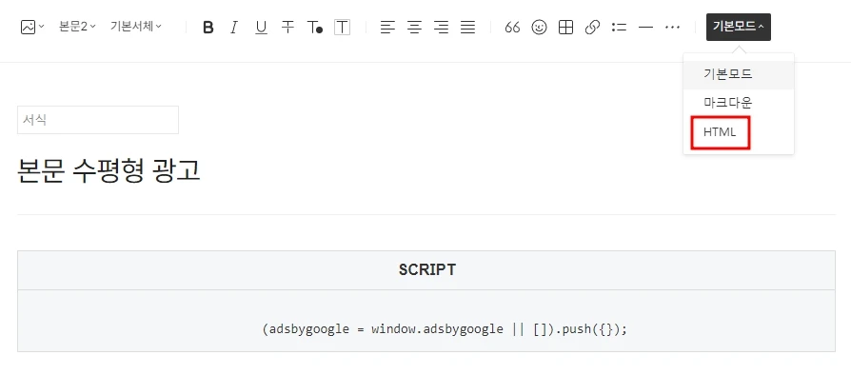Viewport: 851px width, 375px height.
Task: Switch to 마크다운 mode
Action: tap(739, 103)
